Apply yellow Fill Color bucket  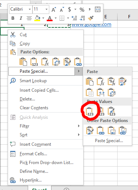tap(37, 18)
